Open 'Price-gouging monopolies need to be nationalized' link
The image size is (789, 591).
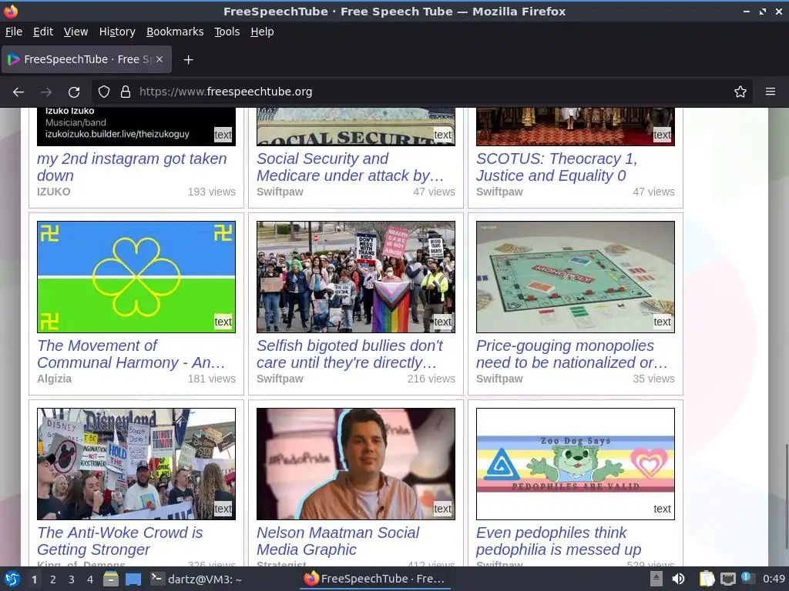pos(572,354)
